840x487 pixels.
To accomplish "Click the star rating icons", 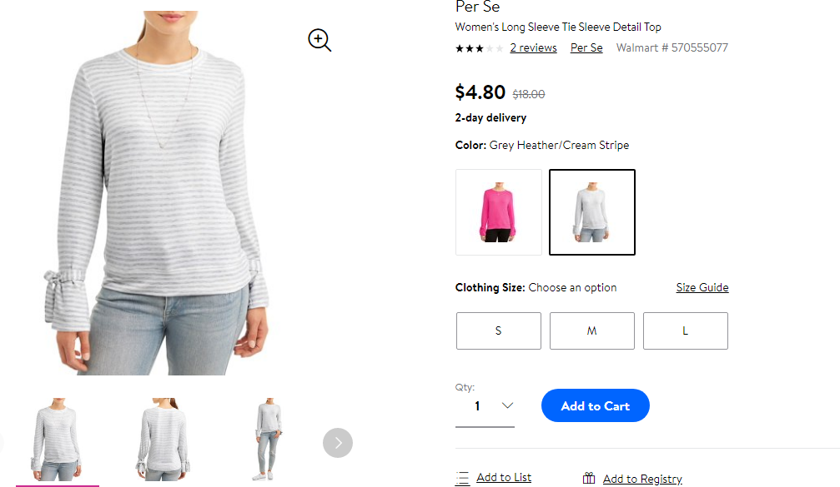I will [480, 48].
